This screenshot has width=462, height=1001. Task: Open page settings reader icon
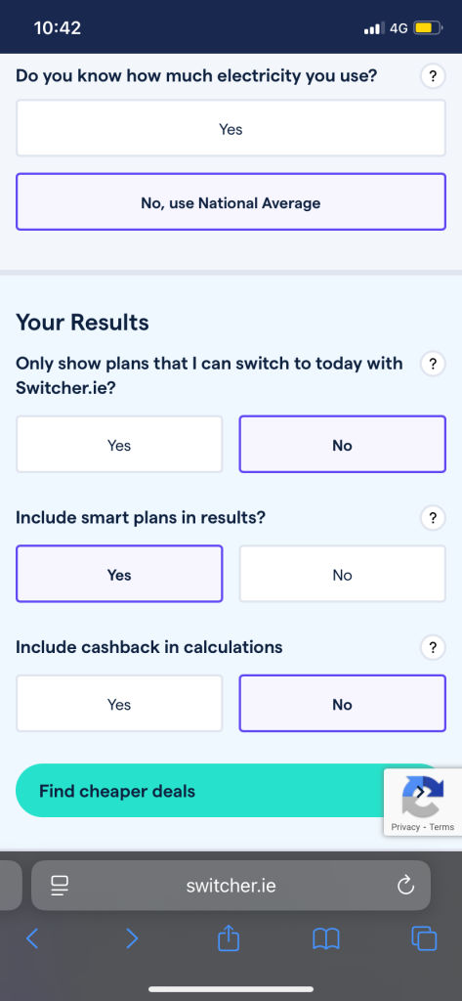pos(60,886)
